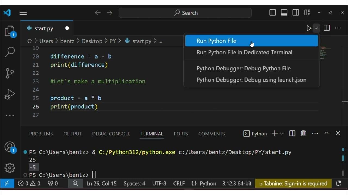Click Ln 26, Col 15 go-to-line indicator
Screen dimensions: 348x195
point(101,183)
